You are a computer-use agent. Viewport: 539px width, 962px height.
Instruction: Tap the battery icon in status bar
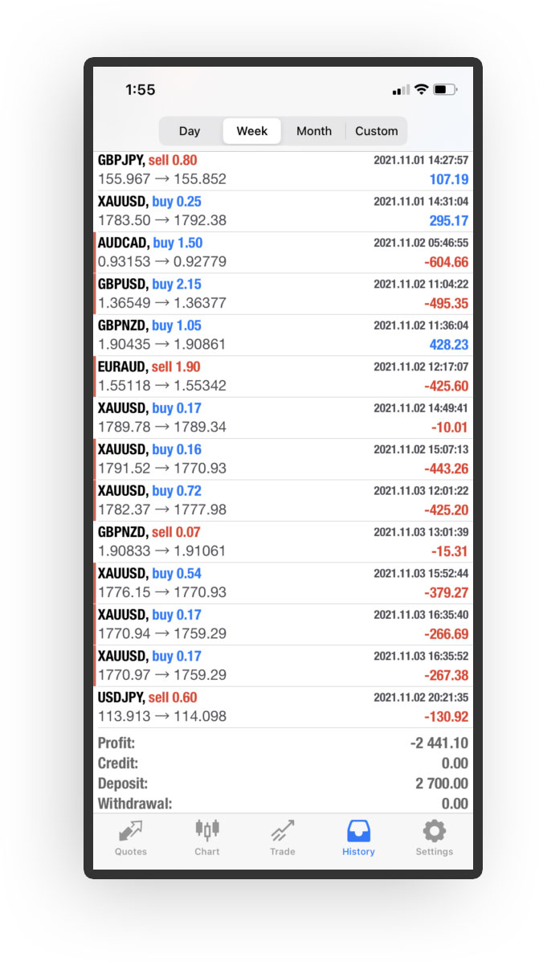(x=444, y=90)
